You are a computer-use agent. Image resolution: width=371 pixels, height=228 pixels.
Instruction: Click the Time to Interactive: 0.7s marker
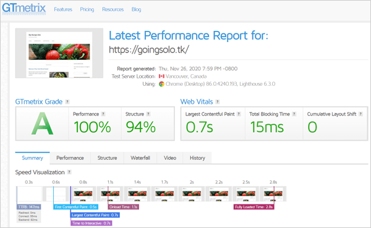coord(92,223)
